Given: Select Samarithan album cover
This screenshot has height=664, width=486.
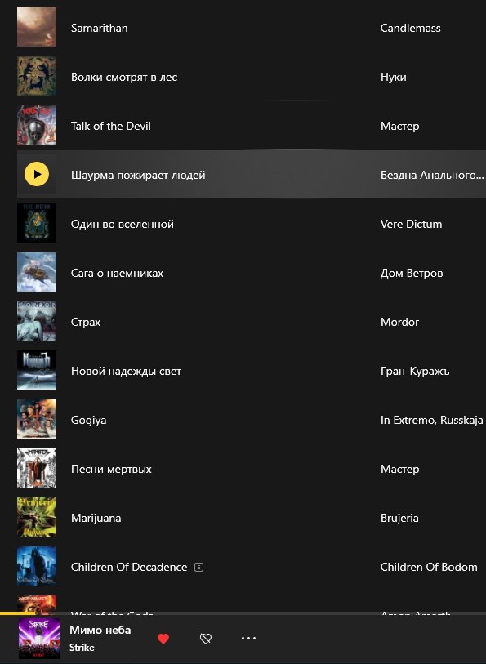Looking at the screenshot, I should (37, 27).
